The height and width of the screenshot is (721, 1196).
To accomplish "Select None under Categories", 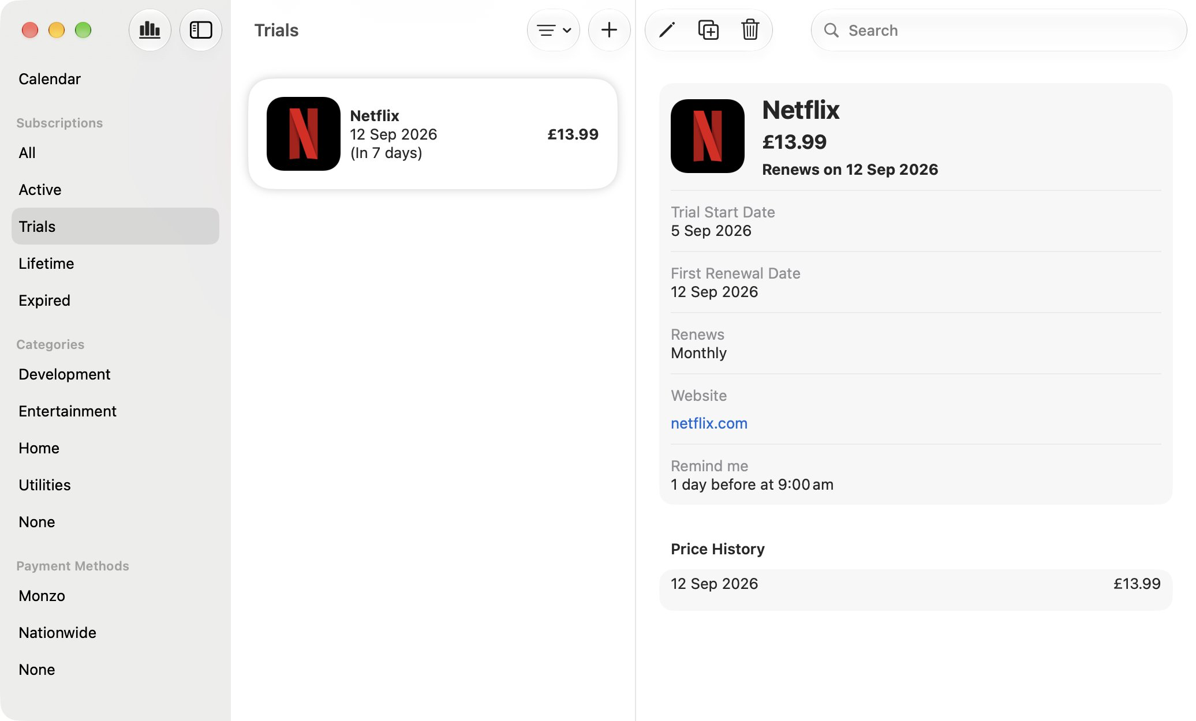I will (x=115, y=522).
